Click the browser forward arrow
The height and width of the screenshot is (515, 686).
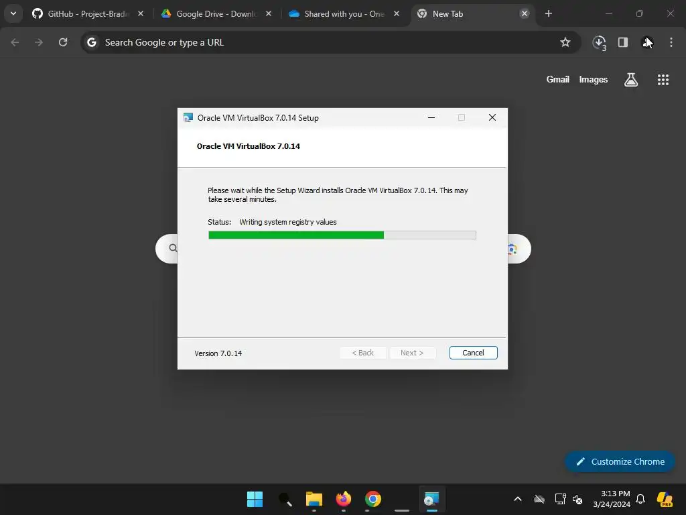[x=39, y=42]
